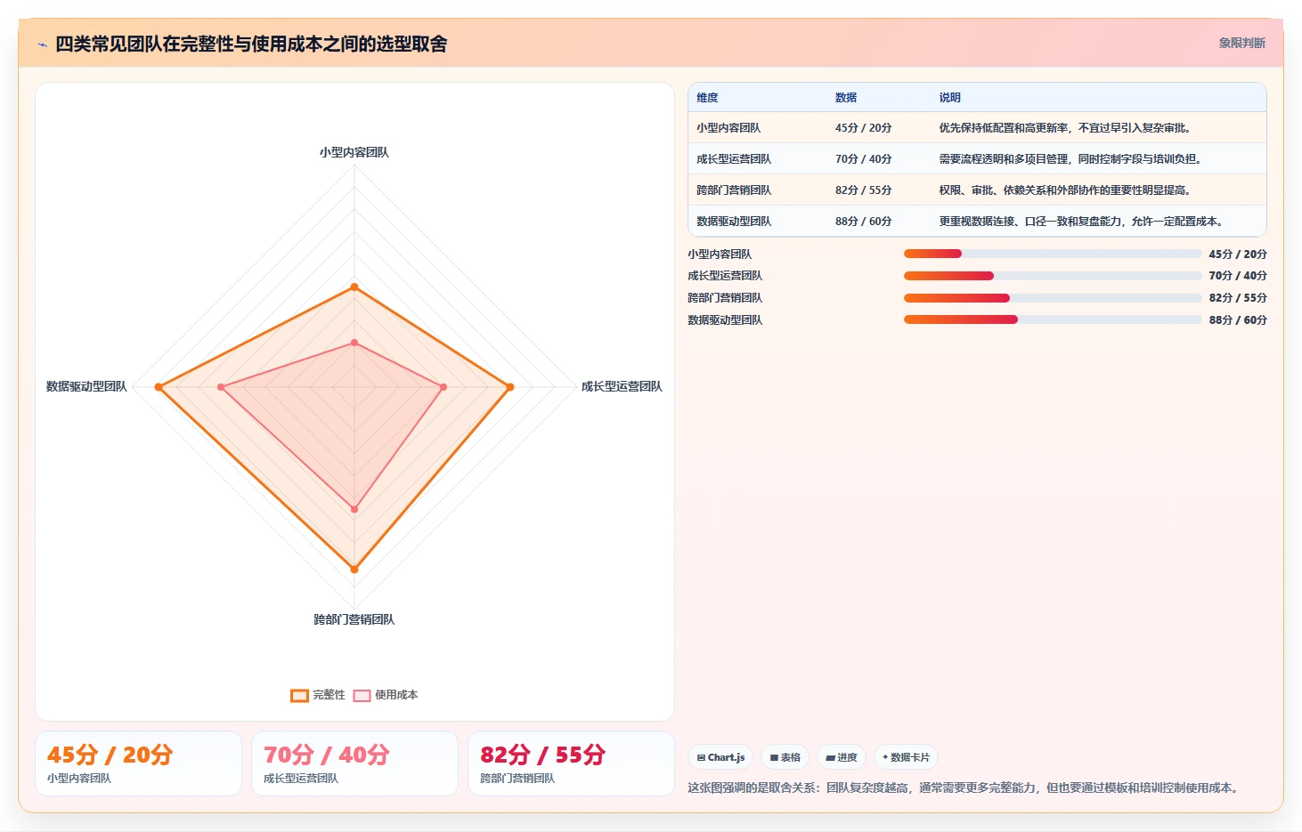Click the orange 完整性 point on 跨部门营销团队 axis
Image resolution: width=1302 pixels, height=832 pixels.
354,569
